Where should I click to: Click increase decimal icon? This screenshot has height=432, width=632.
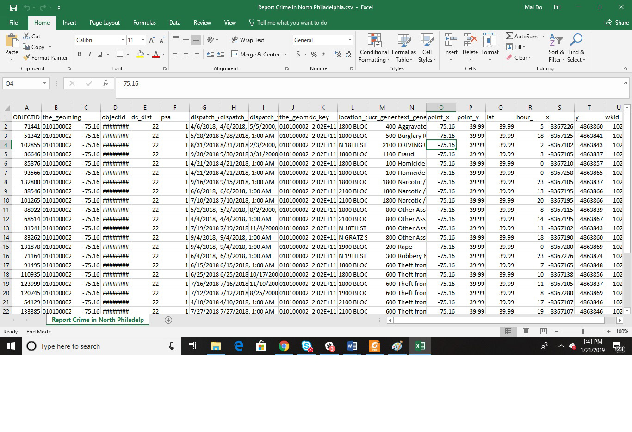pos(338,54)
